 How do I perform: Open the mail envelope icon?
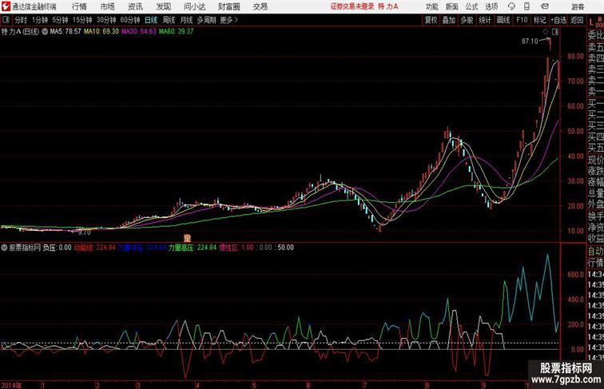tap(545, 6)
